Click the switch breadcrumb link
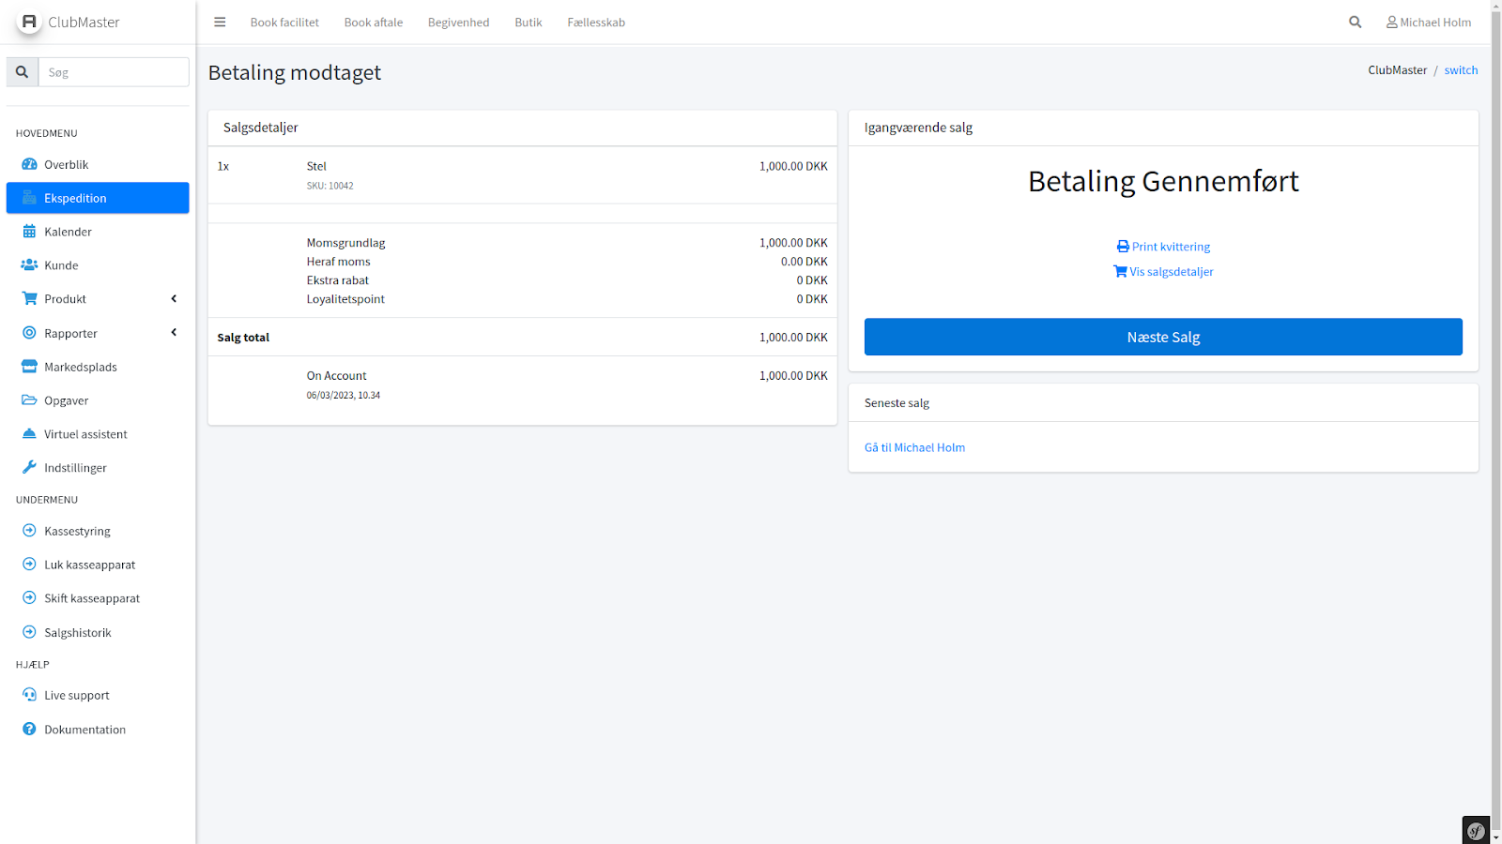The image size is (1502, 844). pyautogui.click(x=1460, y=70)
